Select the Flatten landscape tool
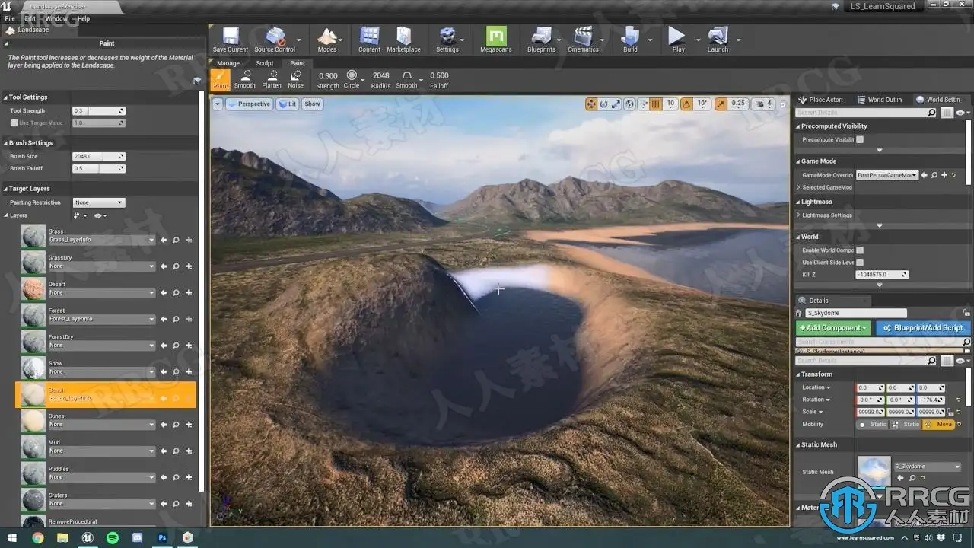Viewport: 974px width, 548px height. click(272, 79)
